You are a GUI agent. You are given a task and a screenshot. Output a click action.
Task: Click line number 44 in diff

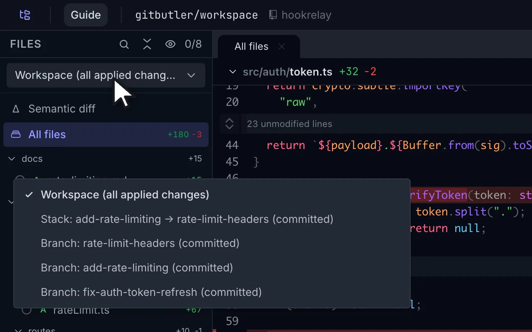pos(232,145)
